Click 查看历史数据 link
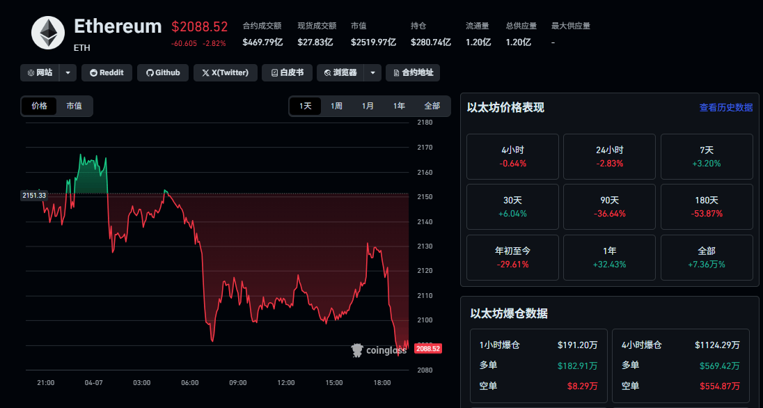Viewport: 763px width, 408px height. (725, 108)
